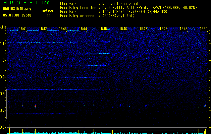This screenshot has height=134, width=211.
Task: Click the tallest yellow peak in intensity graph
Action: click(x=9, y=129)
